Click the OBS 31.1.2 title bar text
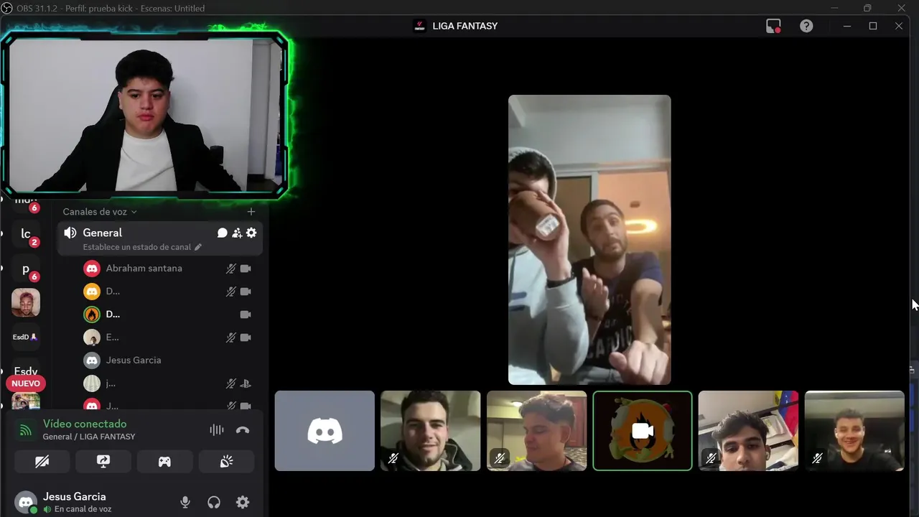The width and height of the screenshot is (919, 517). tap(111, 9)
